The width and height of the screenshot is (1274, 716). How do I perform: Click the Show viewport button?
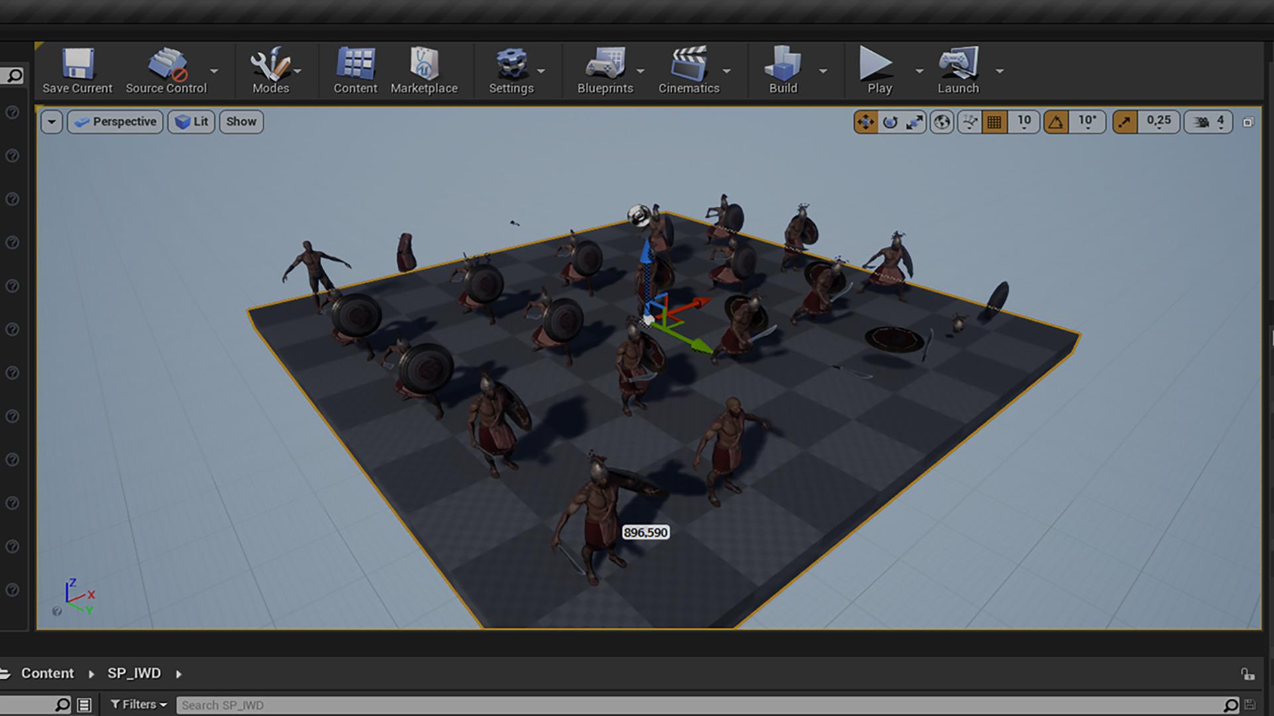tap(241, 122)
